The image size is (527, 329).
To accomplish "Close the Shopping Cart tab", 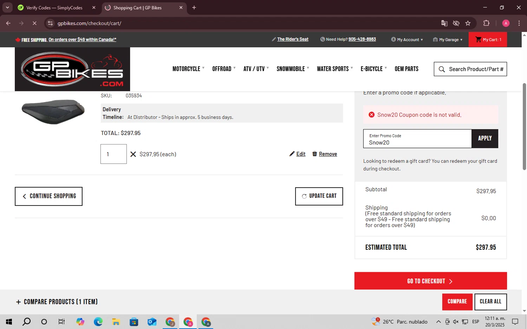I will pyautogui.click(x=181, y=8).
